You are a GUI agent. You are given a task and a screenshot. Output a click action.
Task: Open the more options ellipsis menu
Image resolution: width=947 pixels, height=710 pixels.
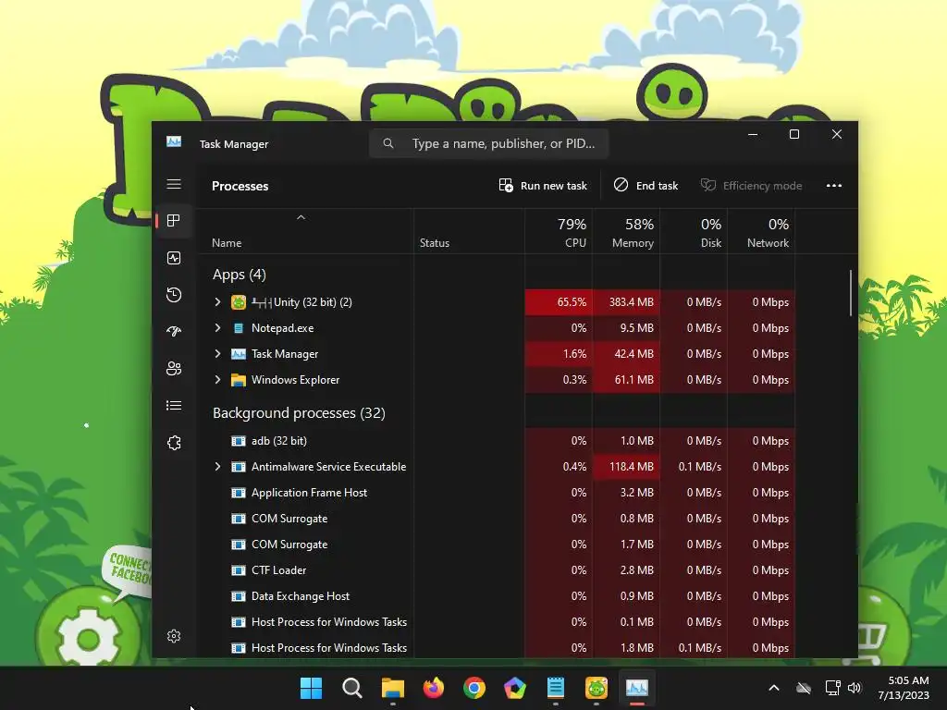(834, 186)
